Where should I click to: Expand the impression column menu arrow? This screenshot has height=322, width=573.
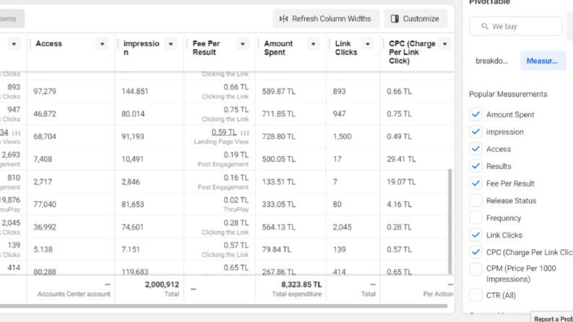point(171,44)
